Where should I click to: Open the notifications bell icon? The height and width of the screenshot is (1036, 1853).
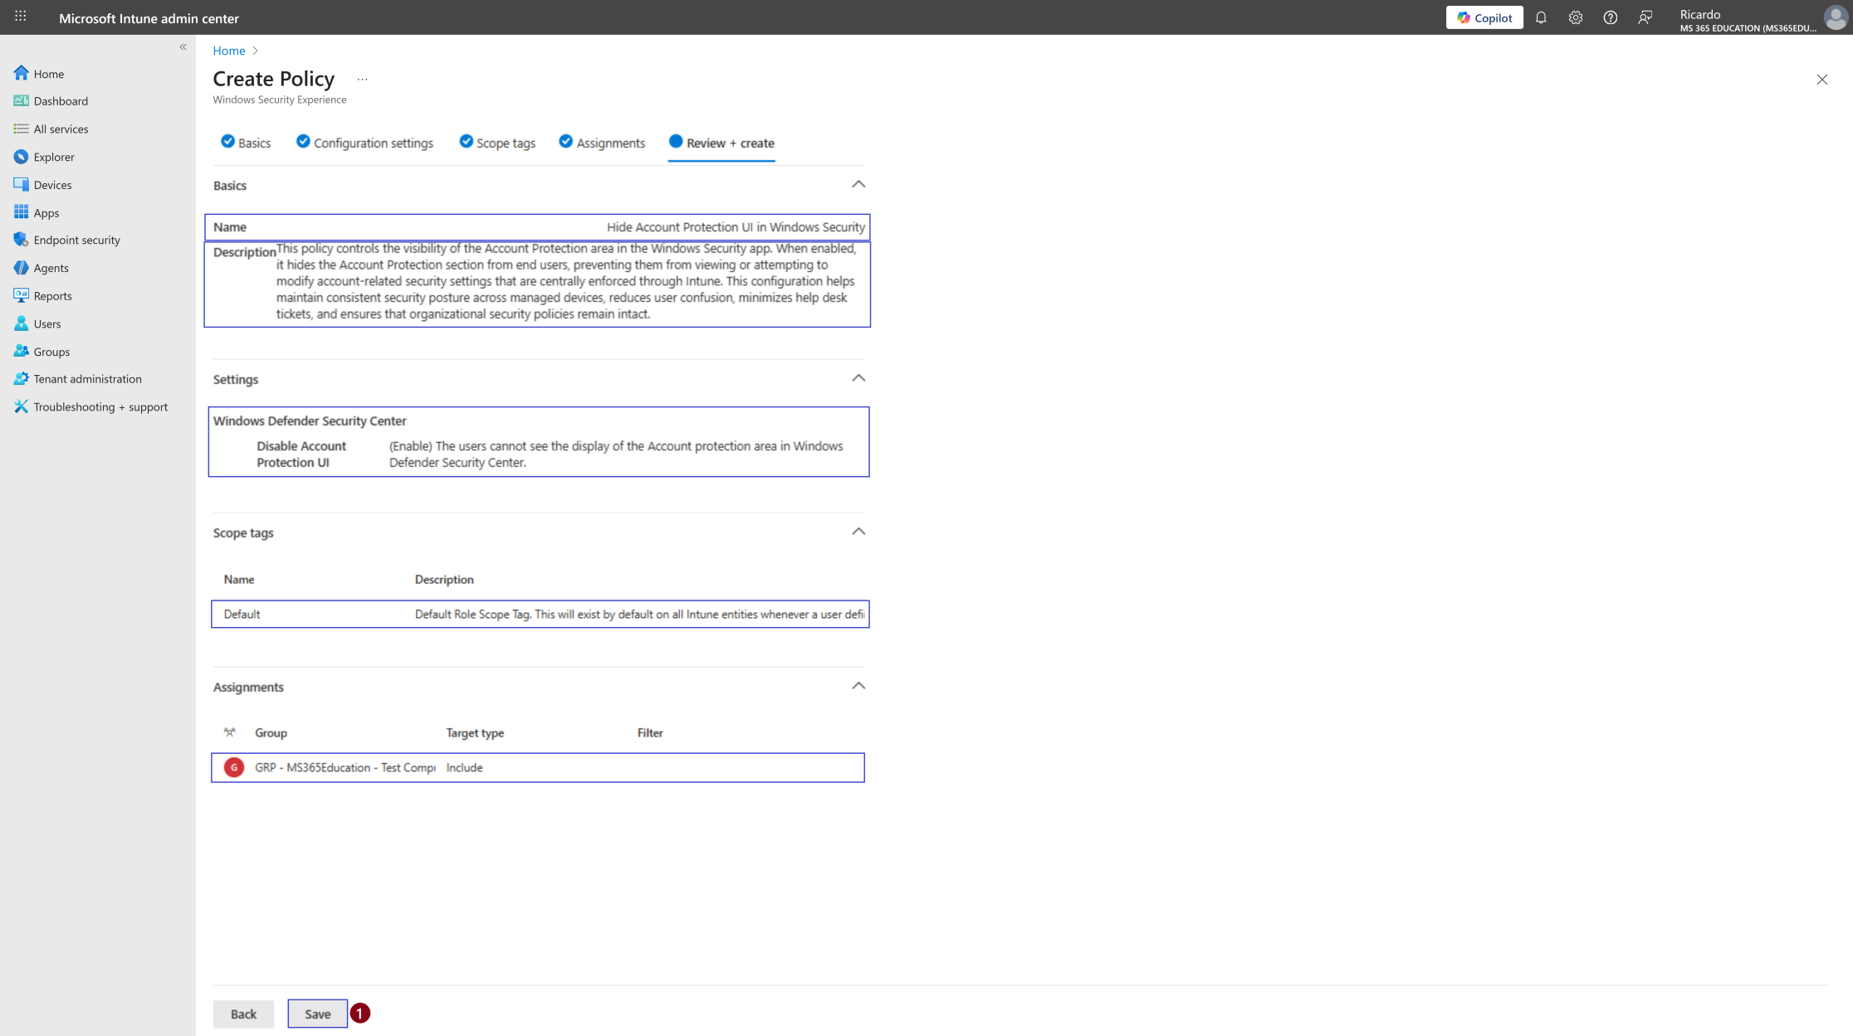pyautogui.click(x=1541, y=17)
